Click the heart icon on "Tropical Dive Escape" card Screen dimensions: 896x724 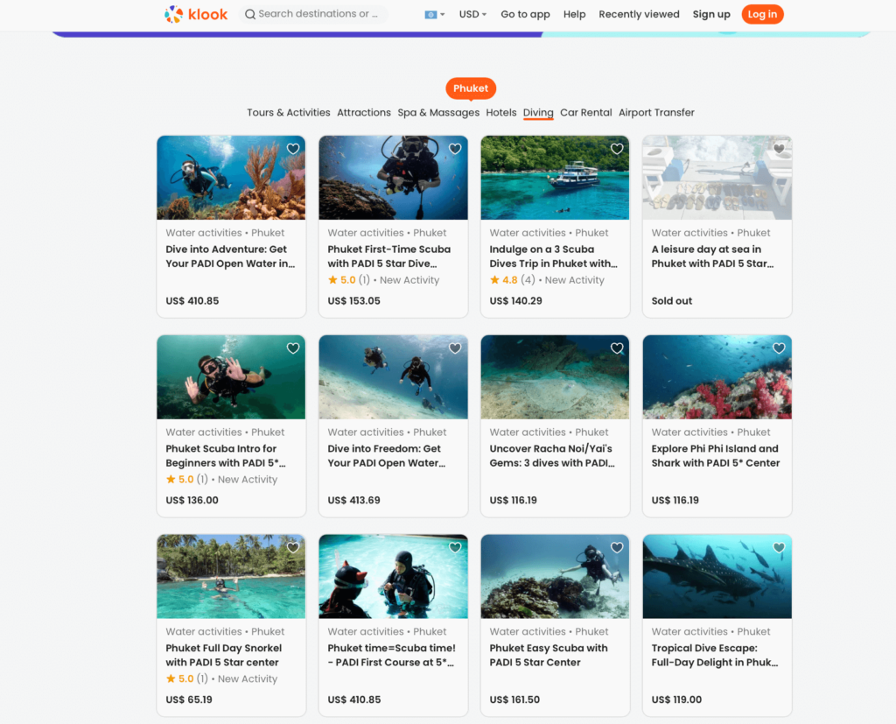pos(779,547)
